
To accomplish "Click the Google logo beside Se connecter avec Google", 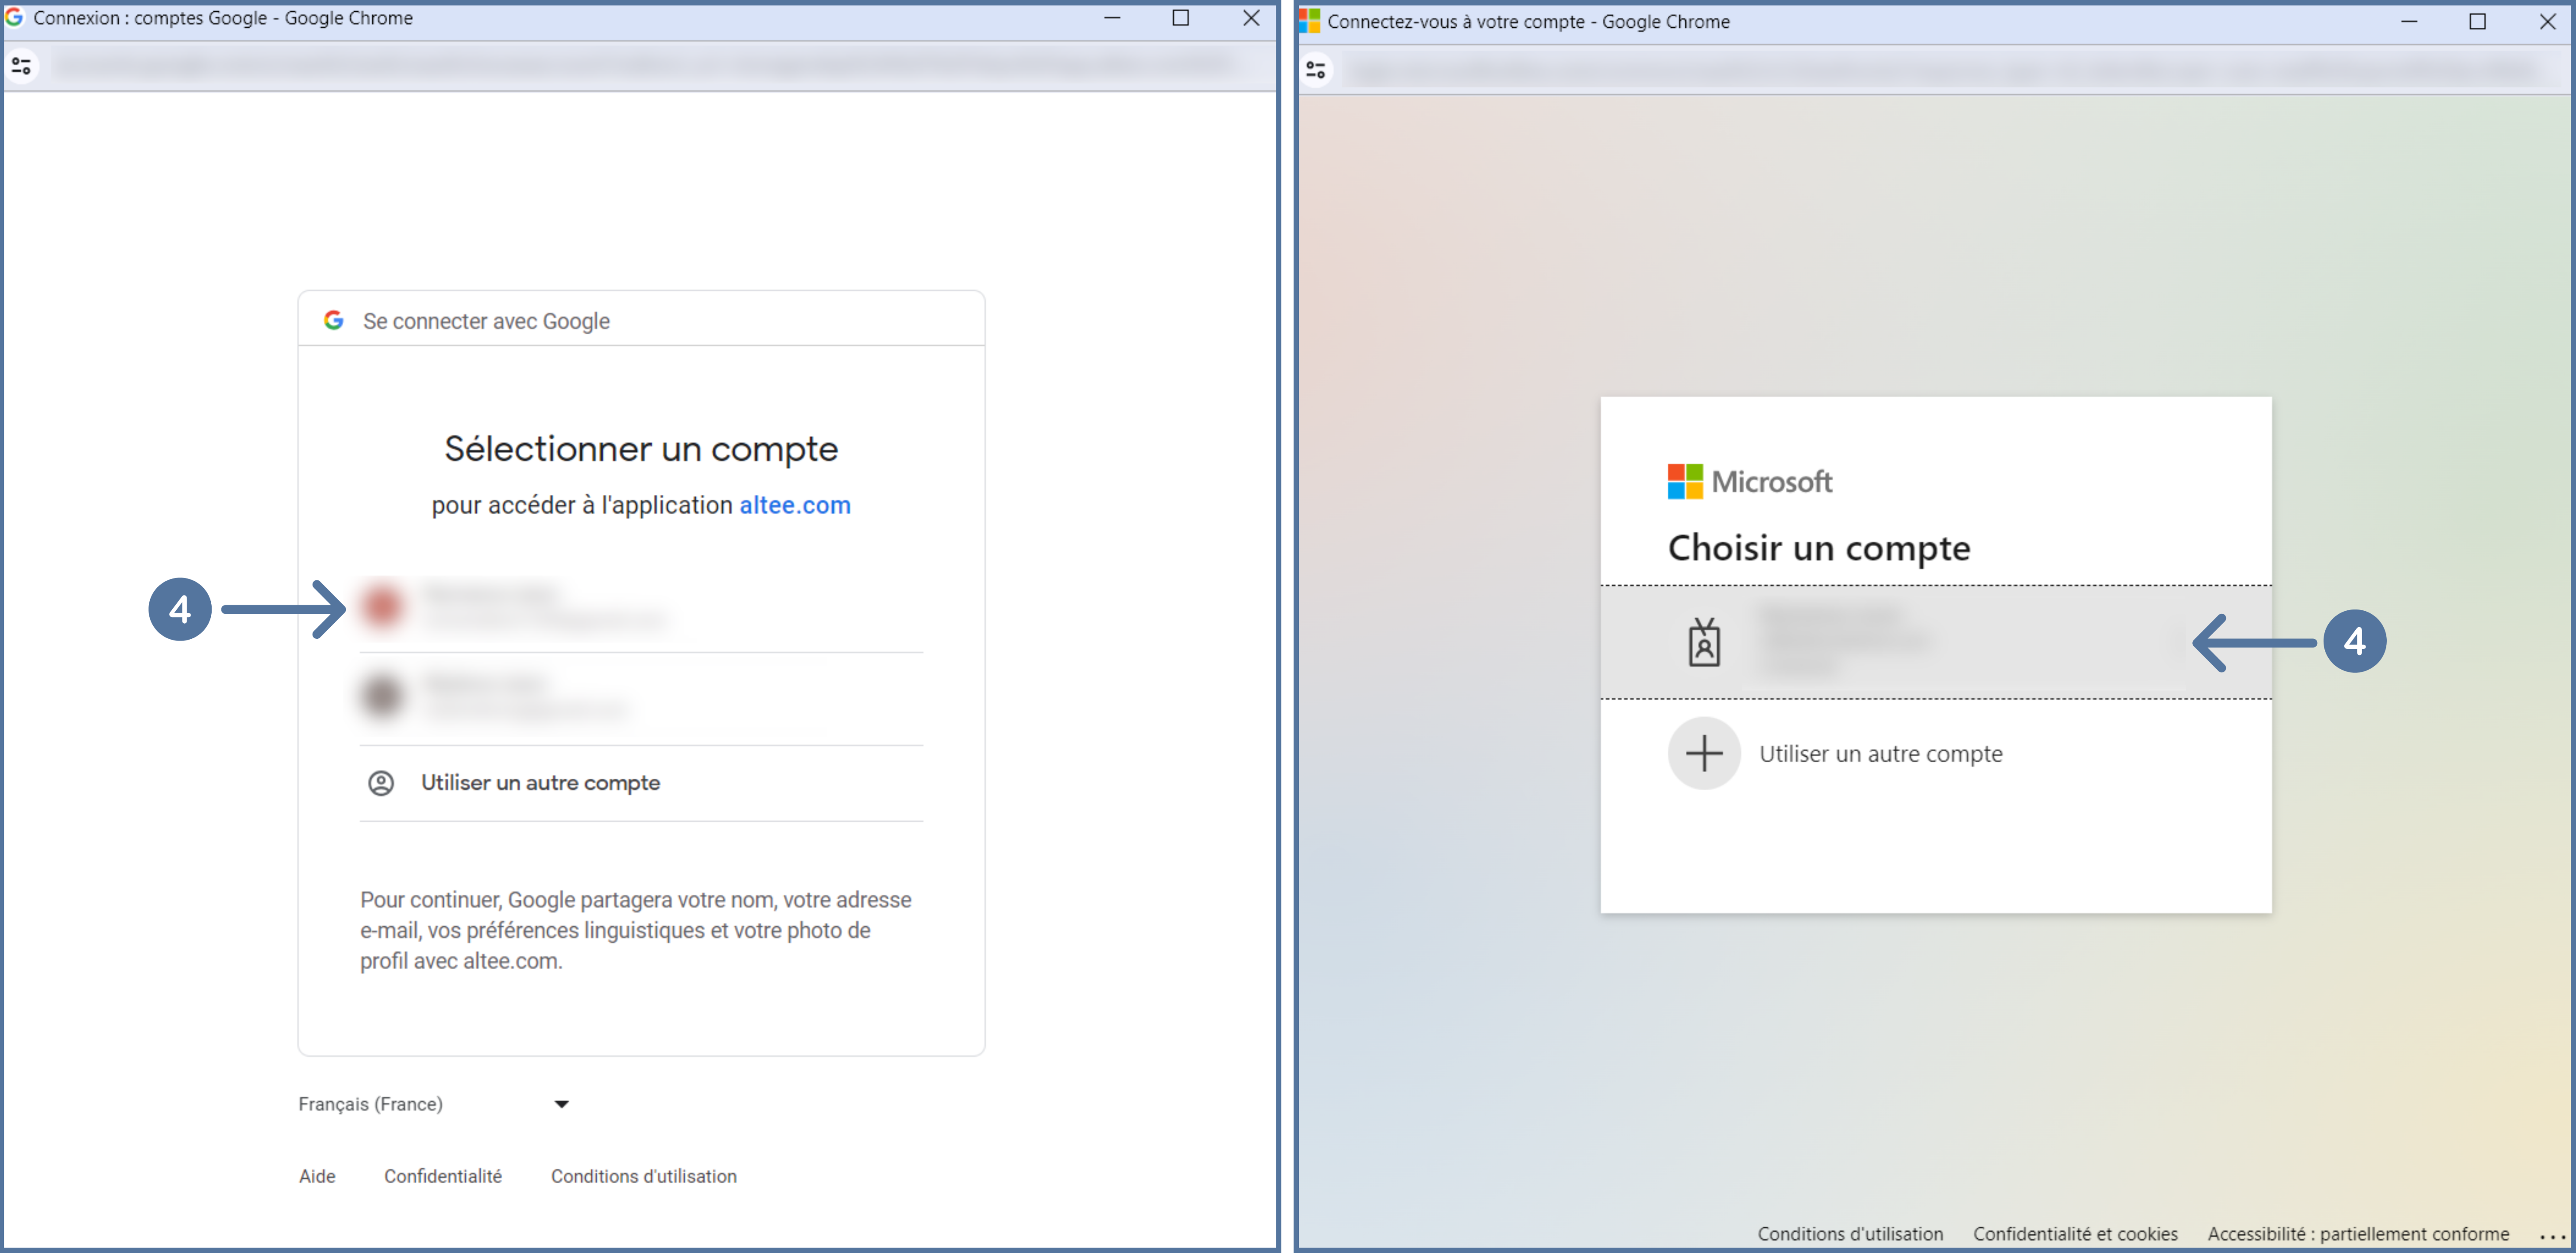I will (334, 320).
